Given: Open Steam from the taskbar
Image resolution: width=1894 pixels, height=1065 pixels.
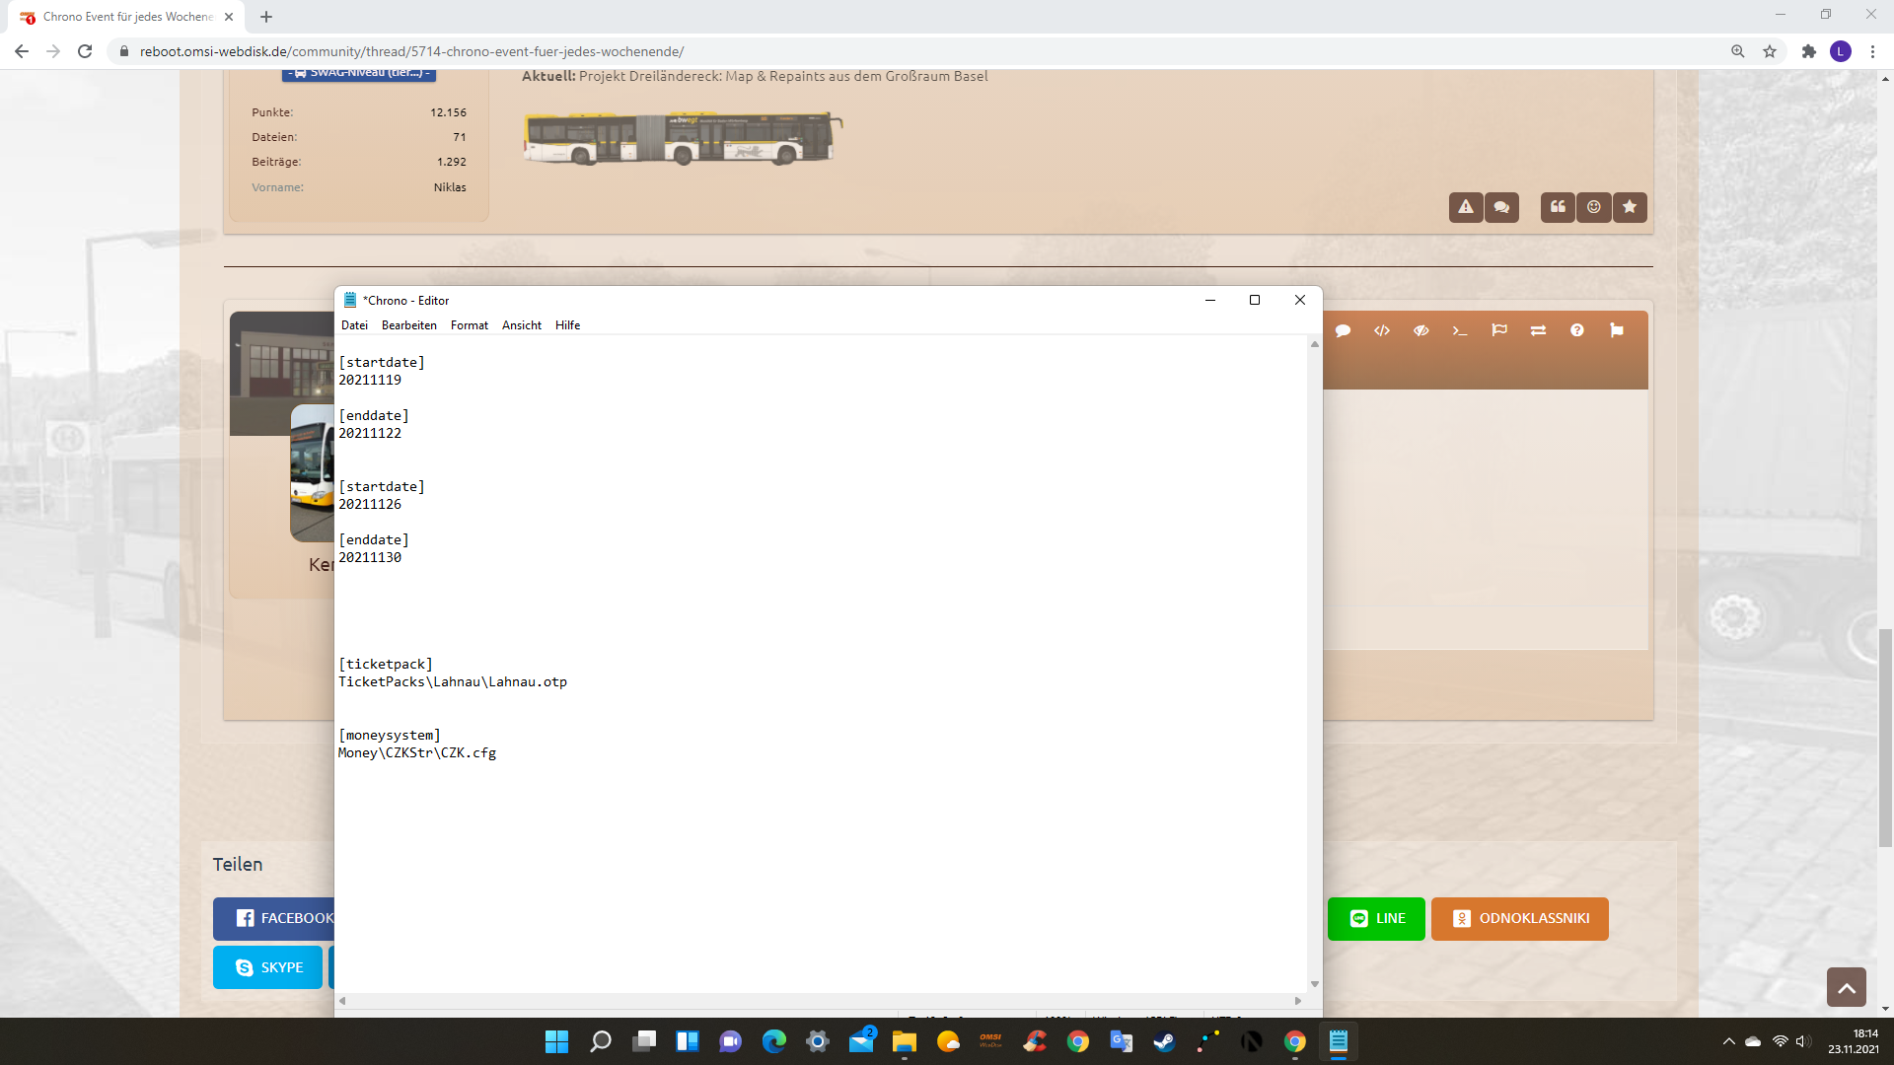Looking at the screenshot, I should (x=1164, y=1041).
